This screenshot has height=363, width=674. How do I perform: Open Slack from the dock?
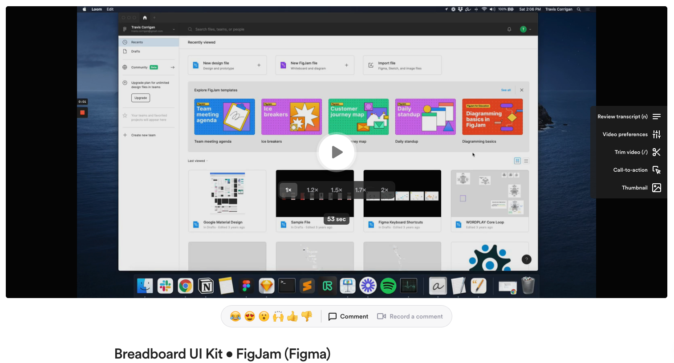pos(165,286)
